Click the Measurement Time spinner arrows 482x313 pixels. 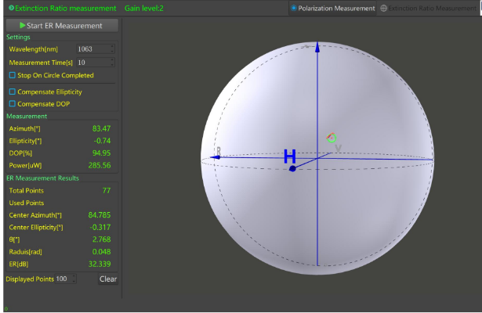(x=112, y=62)
